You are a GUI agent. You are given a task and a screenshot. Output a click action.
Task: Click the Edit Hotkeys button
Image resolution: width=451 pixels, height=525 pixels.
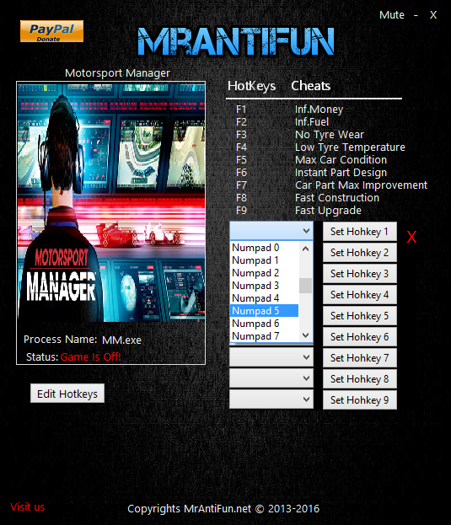pyautogui.click(x=67, y=394)
